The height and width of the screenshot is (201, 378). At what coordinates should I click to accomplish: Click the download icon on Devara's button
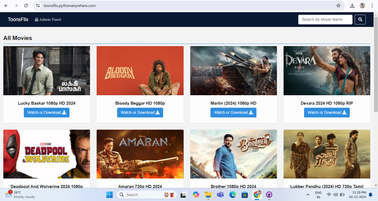(344, 112)
